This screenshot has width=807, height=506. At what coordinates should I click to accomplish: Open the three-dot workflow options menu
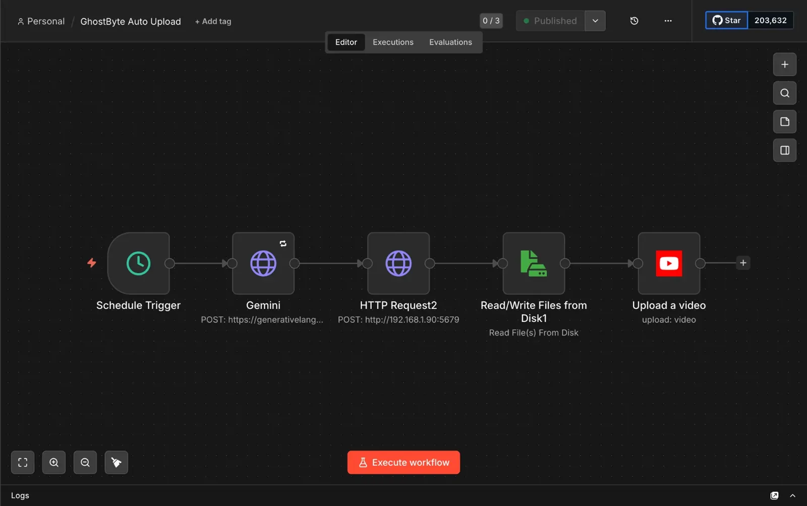(x=668, y=21)
